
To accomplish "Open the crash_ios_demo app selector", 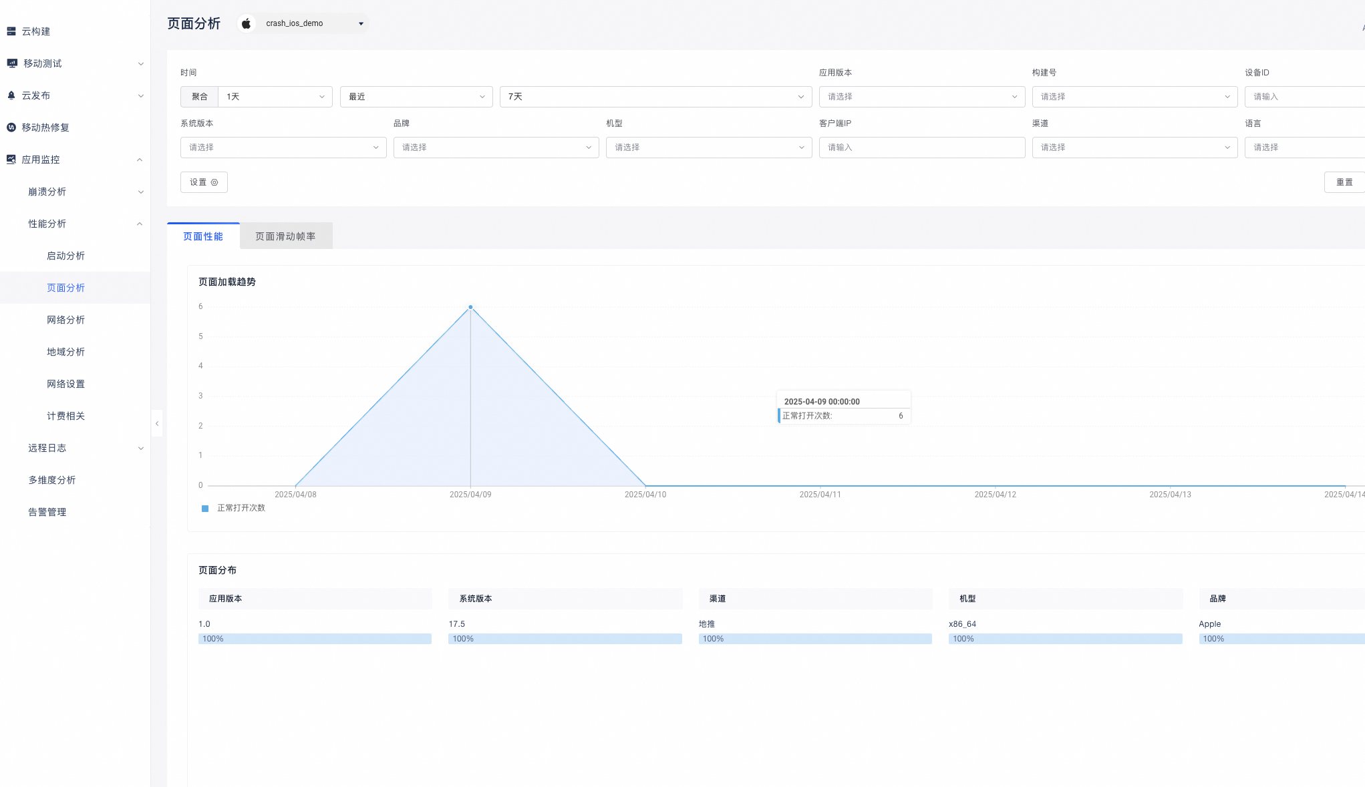I will pos(303,23).
